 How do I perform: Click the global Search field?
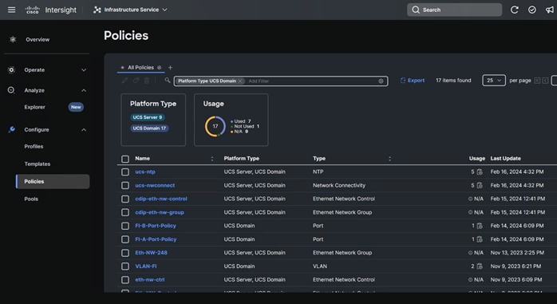[x=454, y=10]
